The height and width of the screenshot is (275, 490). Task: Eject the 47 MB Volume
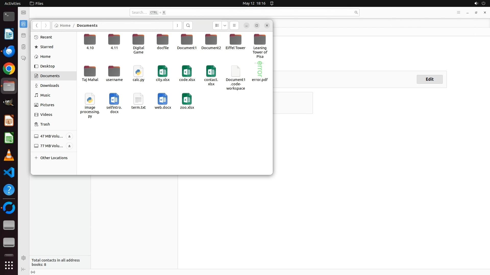69,136
